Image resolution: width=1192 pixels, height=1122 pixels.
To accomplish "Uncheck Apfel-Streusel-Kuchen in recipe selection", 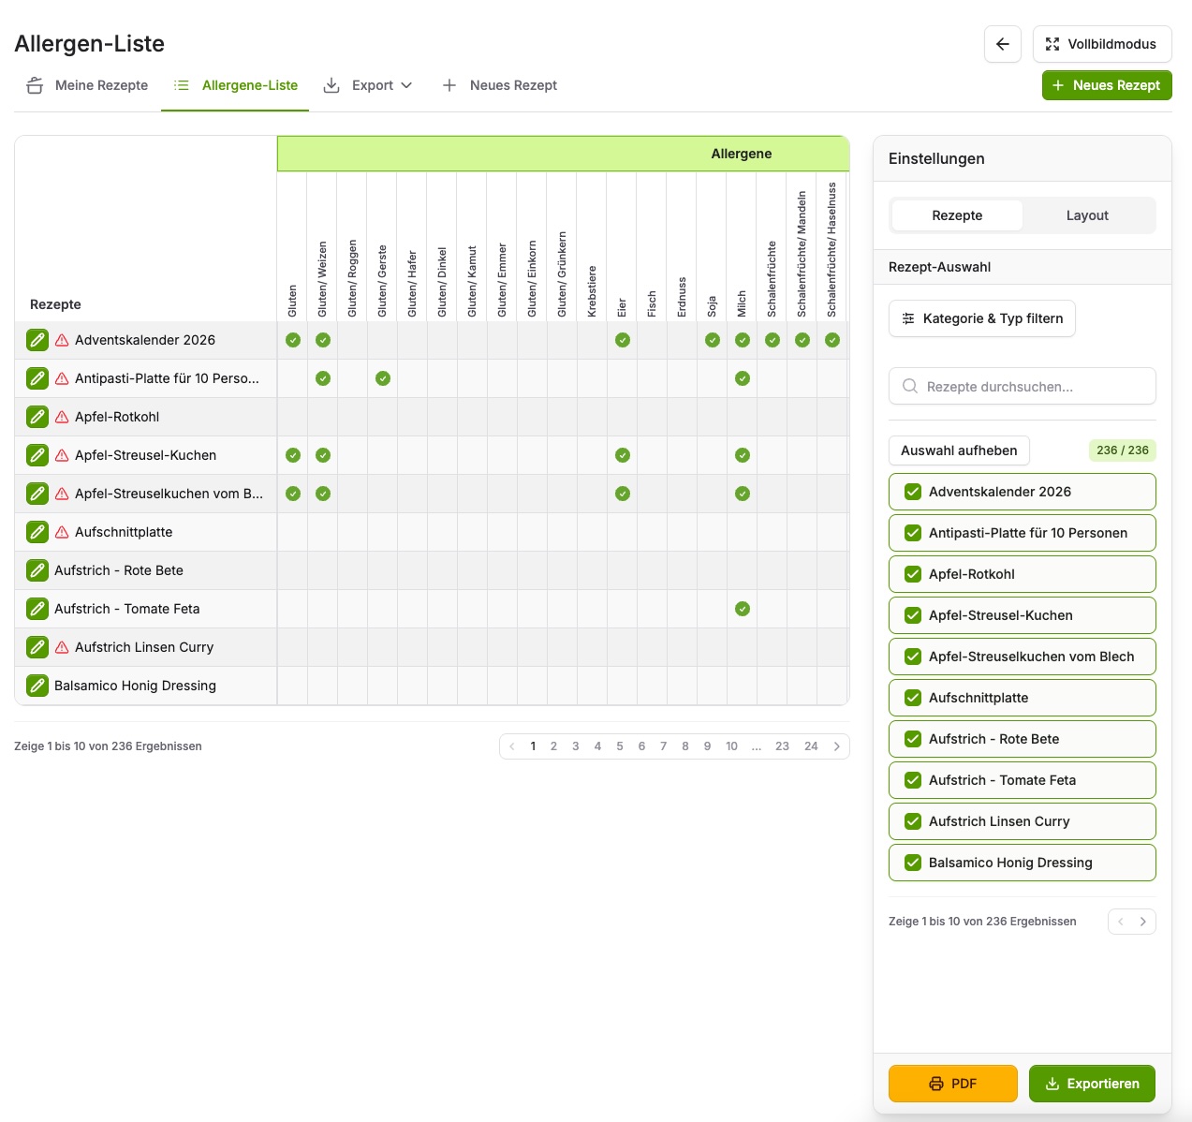I will [913, 615].
